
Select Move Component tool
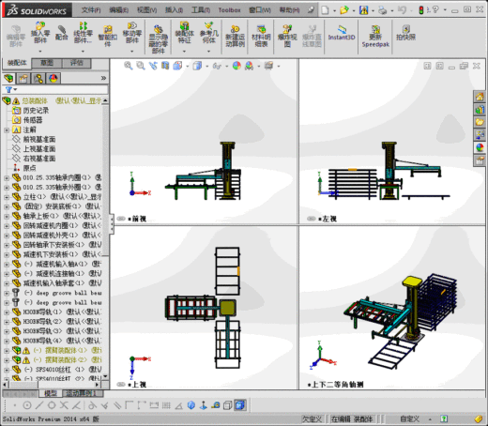coord(132,33)
